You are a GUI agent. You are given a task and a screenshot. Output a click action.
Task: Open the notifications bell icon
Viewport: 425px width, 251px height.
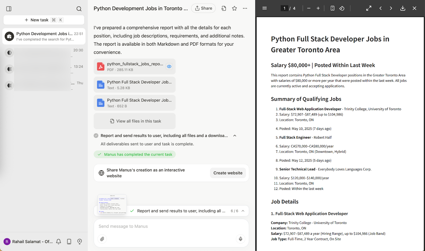pyautogui.click(x=59, y=241)
